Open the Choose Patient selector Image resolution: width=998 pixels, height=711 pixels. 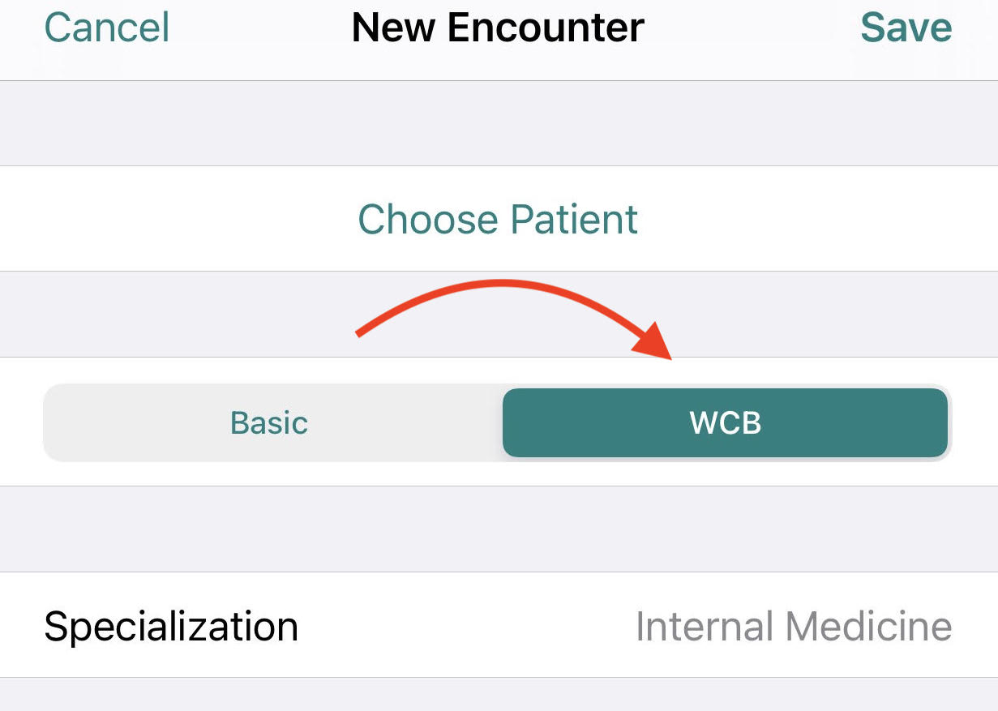[497, 219]
